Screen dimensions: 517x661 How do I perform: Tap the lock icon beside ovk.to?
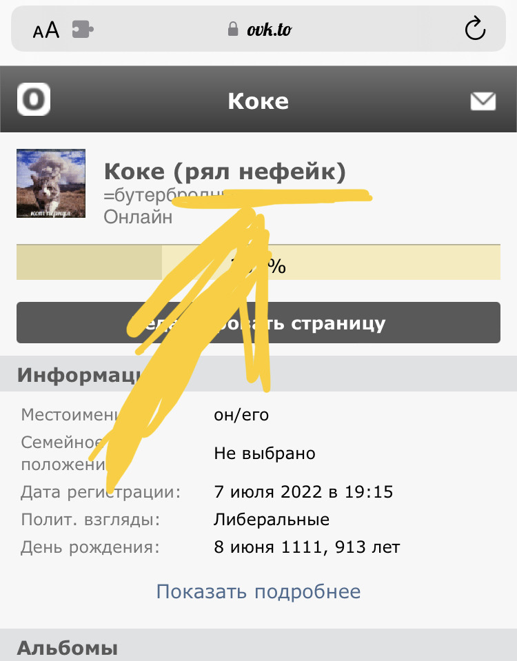233,29
